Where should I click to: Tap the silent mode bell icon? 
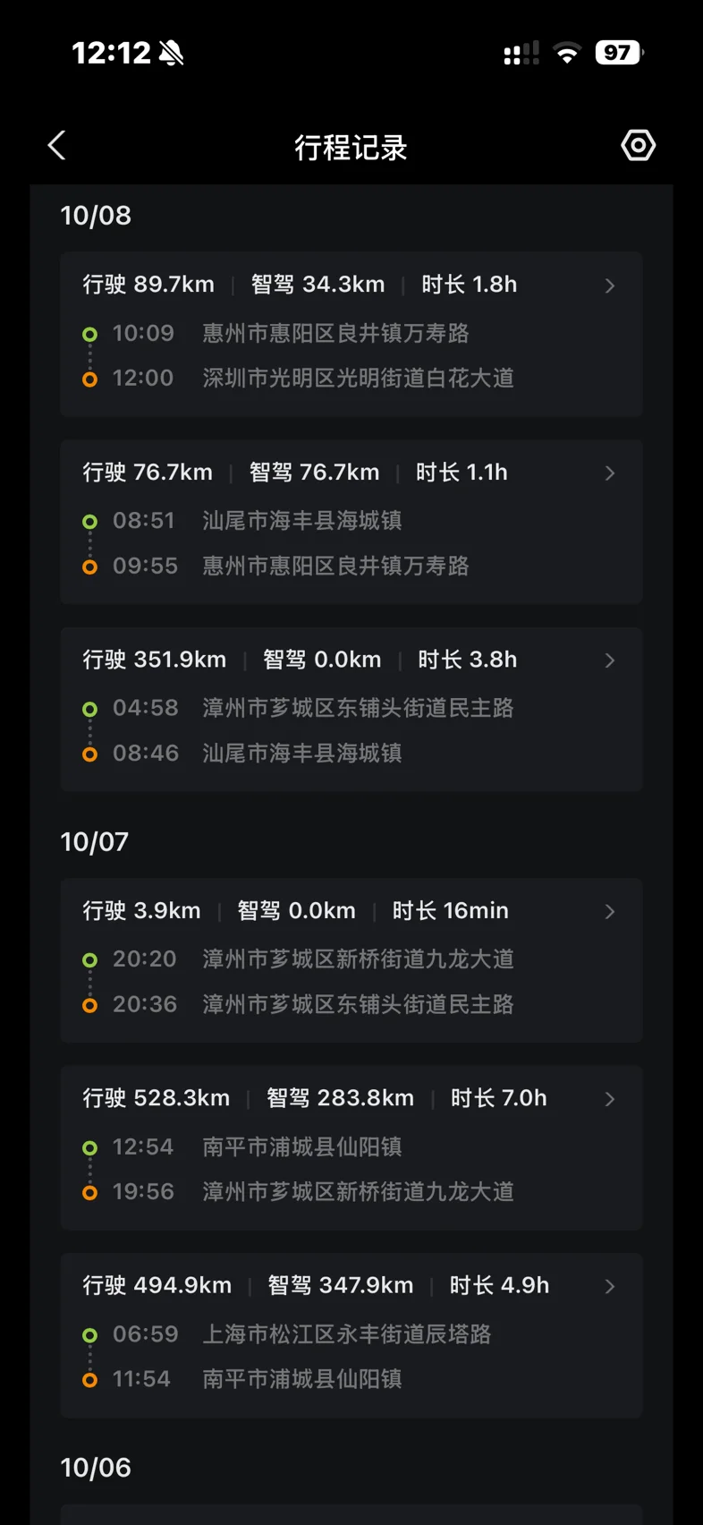(x=171, y=54)
